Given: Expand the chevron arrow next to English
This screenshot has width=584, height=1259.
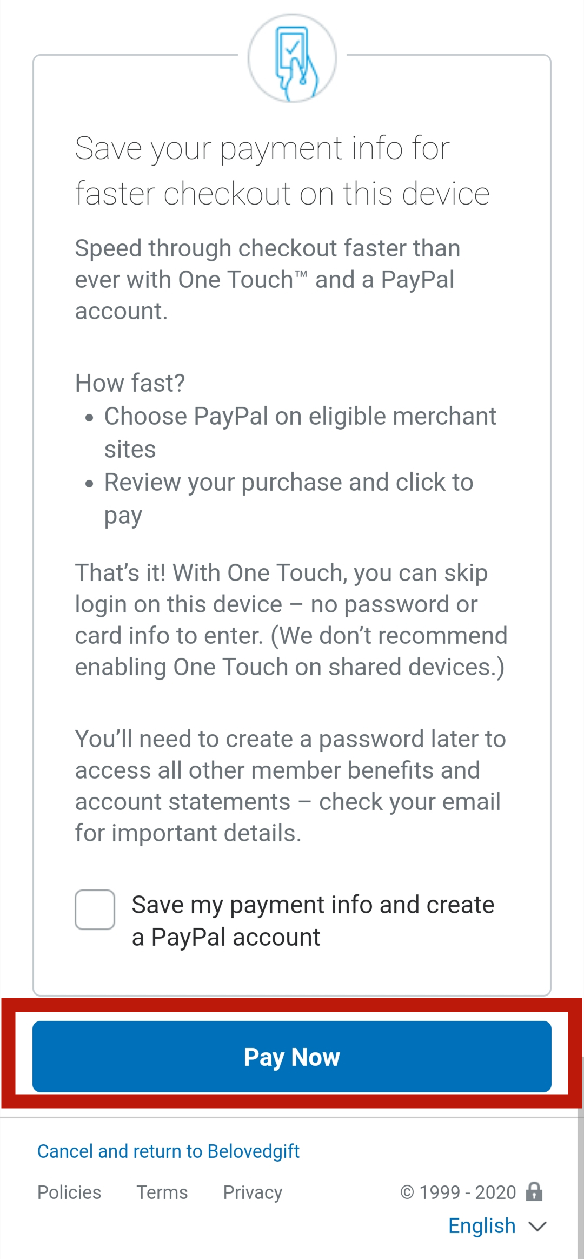Looking at the screenshot, I should coord(537,1227).
